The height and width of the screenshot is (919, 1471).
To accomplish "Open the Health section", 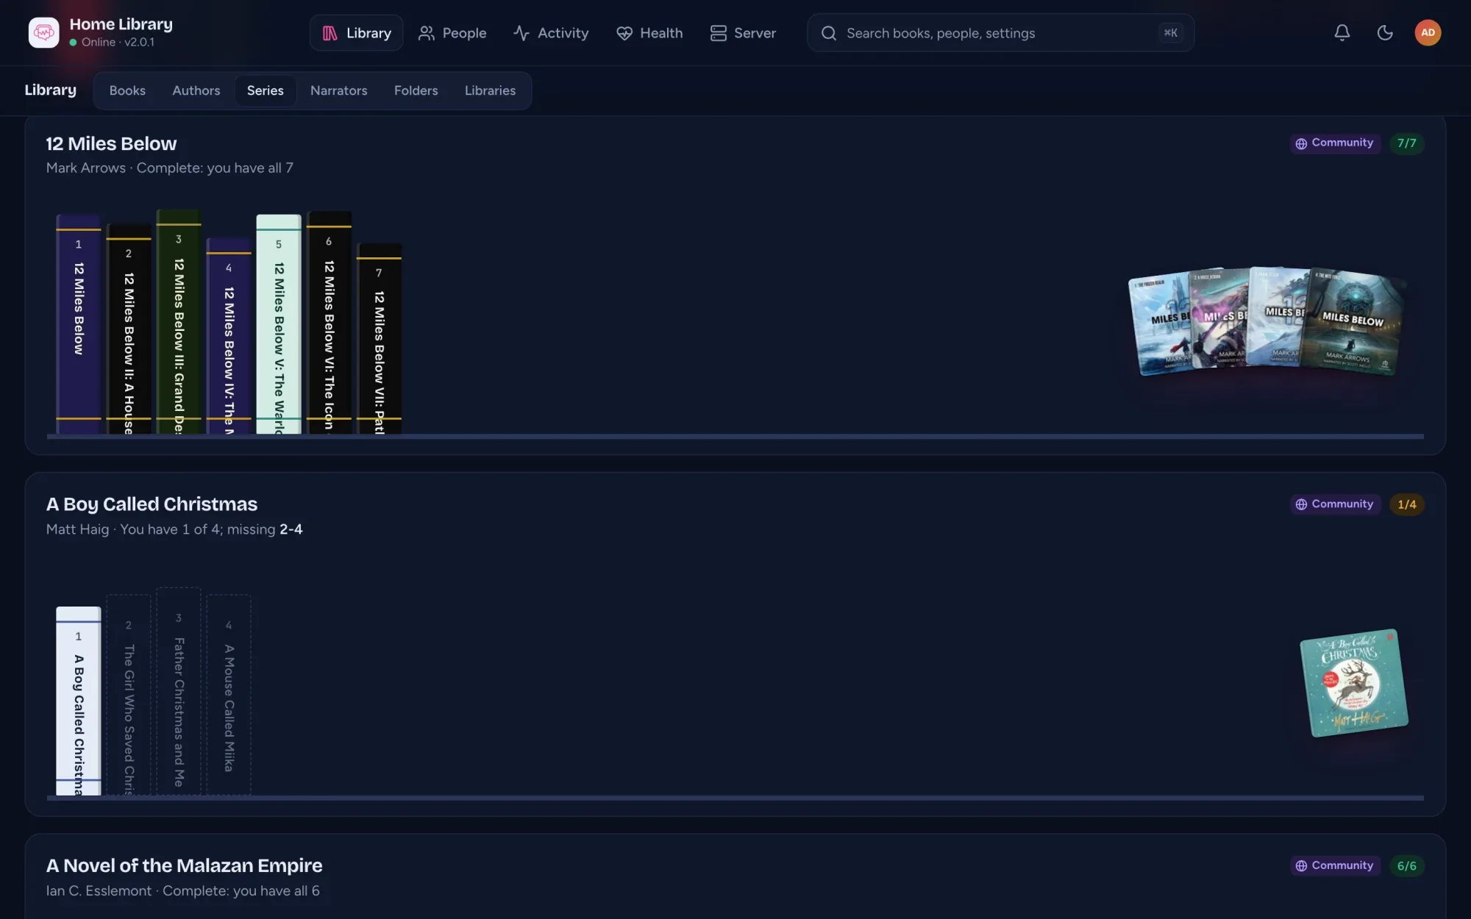I will pyautogui.click(x=649, y=33).
